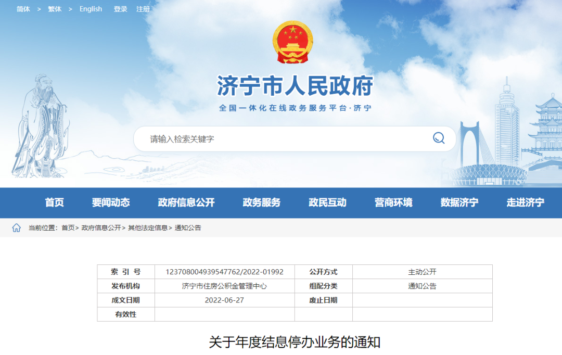The image size is (562, 355).
Task: Open the 登录 login page
Action: (119, 9)
